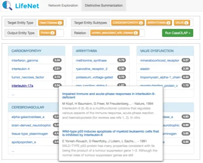The height and width of the screenshot is (163, 203).
Task: Click the 3.99 score badge
Action: 186,125
